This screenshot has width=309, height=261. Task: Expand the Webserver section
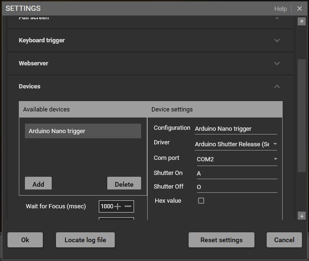[x=277, y=63]
